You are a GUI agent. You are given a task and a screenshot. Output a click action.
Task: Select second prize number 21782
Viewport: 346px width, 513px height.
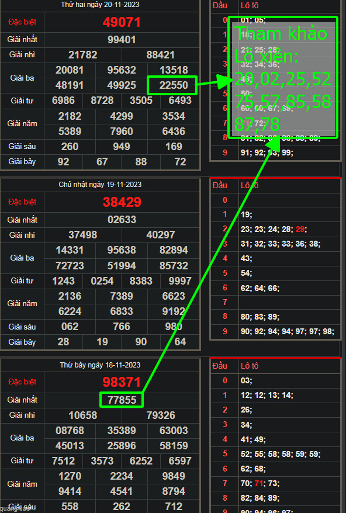pos(82,55)
